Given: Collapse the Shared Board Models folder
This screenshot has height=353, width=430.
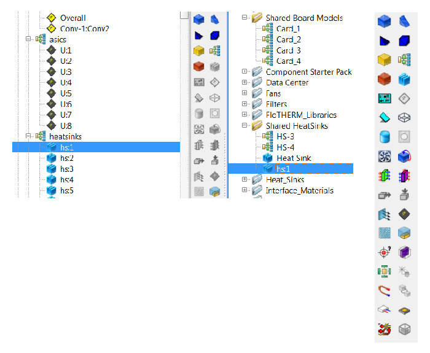Looking at the screenshot, I should [x=244, y=17].
